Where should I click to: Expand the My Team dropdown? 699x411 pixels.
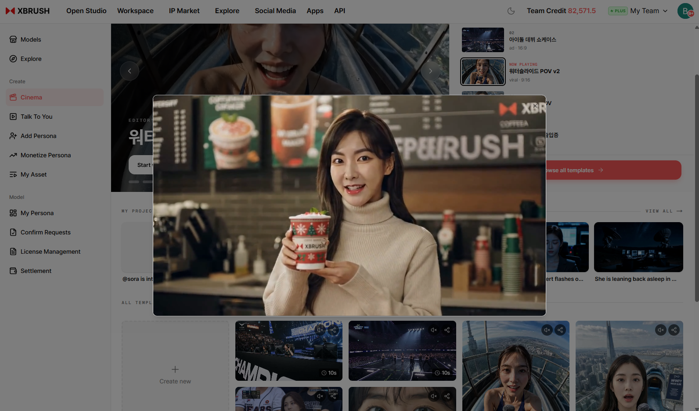(649, 11)
